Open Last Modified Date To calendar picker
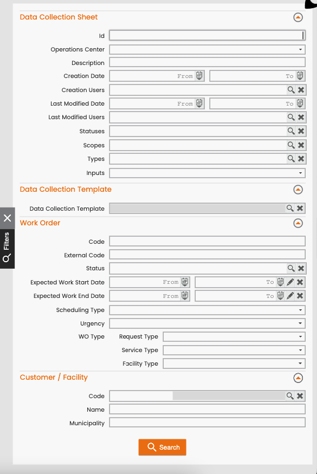Screen dimensions: 317x474 tap(300, 103)
